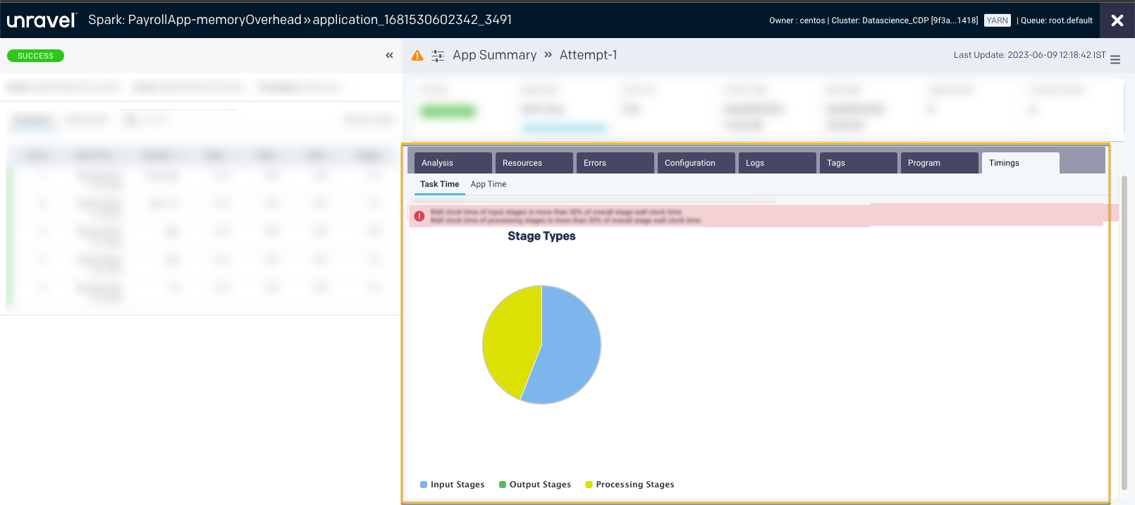Open the Resources tab
Image resolution: width=1135 pixels, height=505 pixels.
[x=534, y=163]
